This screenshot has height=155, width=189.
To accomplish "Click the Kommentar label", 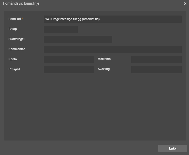I will (x=17, y=49).
